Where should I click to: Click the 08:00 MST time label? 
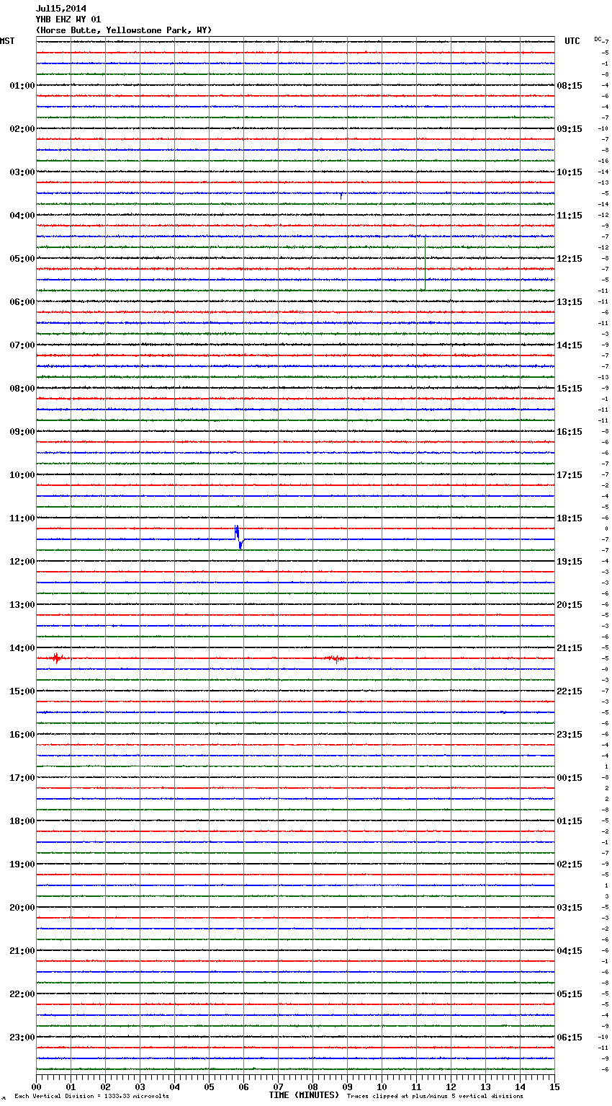22,389
